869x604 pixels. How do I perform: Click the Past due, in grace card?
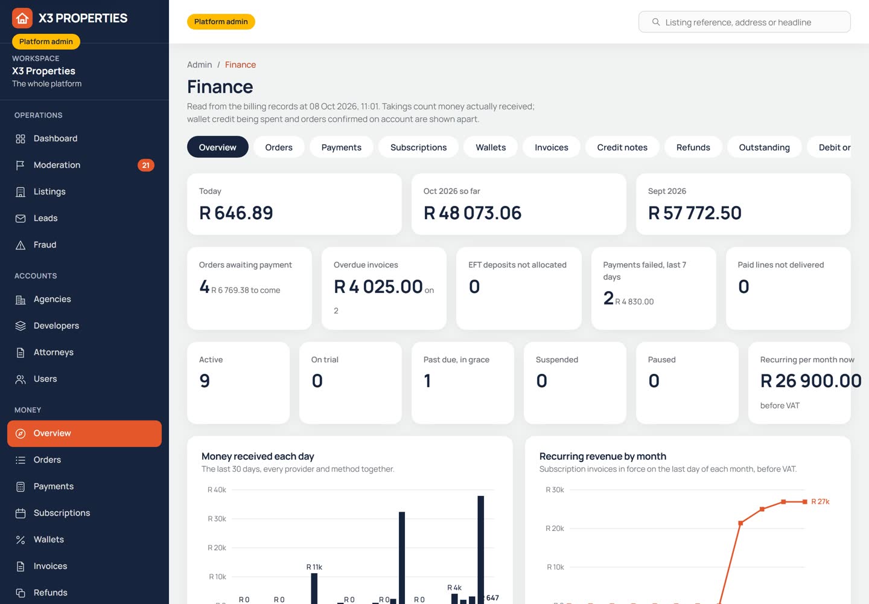click(463, 383)
